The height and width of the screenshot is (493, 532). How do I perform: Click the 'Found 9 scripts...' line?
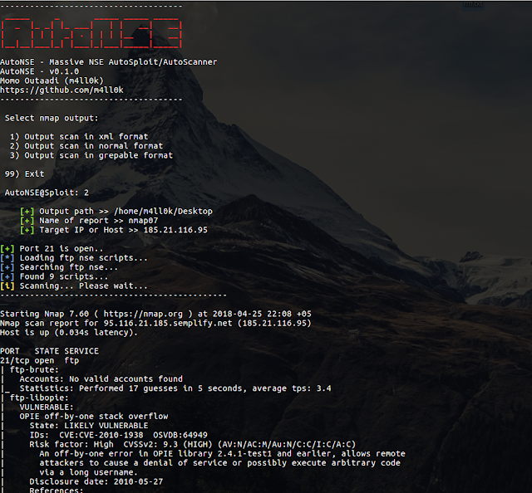54,276
